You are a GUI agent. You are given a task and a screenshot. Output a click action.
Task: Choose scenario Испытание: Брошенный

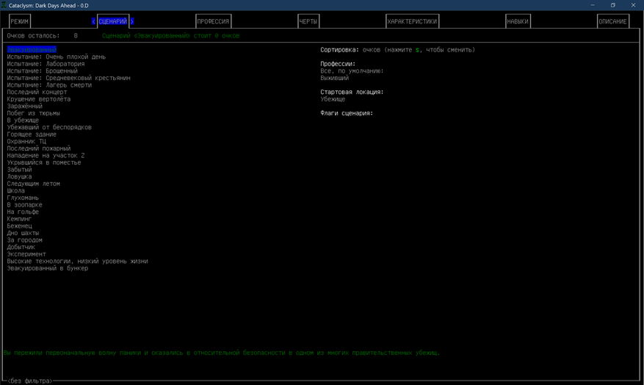click(x=43, y=71)
